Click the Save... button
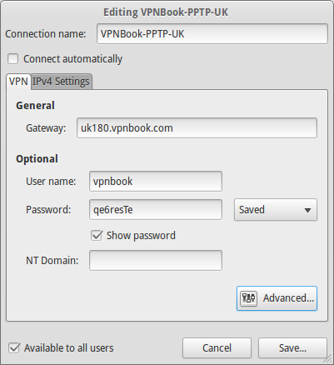The image size is (334, 365). click(292, 348)
